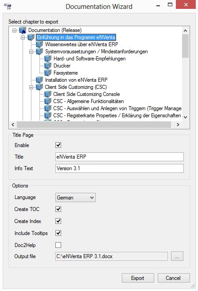The height and width of the screenshot is (291, 198).
Task: Open the output file browse (...) button
Action: [177, 256]
